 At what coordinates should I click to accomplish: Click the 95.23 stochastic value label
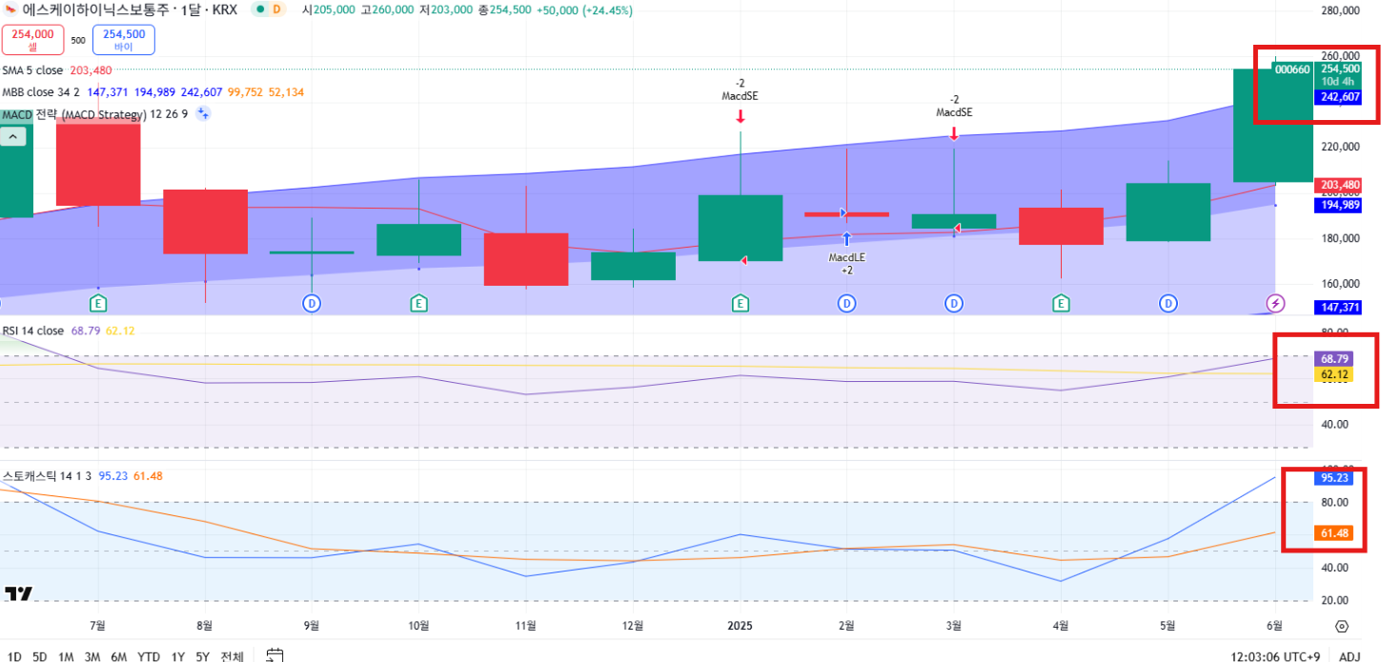tap(1334, 478)
